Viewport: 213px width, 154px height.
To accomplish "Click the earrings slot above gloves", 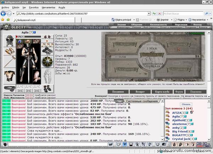I will [x=47, y=37].
